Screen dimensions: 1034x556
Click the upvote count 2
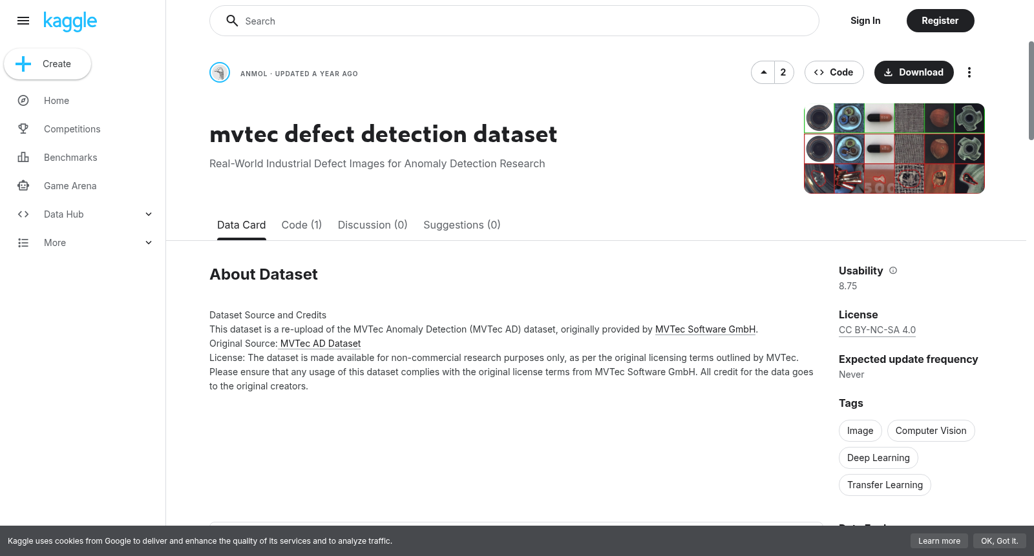coord(783,72)
